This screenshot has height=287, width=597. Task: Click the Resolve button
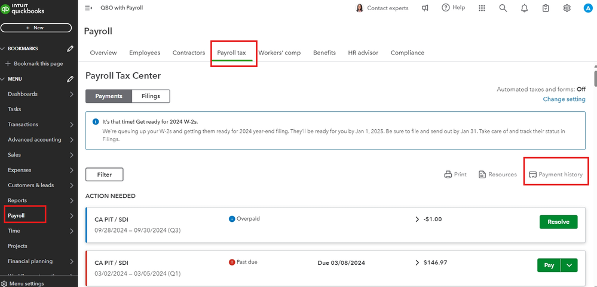[x=558, y=222]
